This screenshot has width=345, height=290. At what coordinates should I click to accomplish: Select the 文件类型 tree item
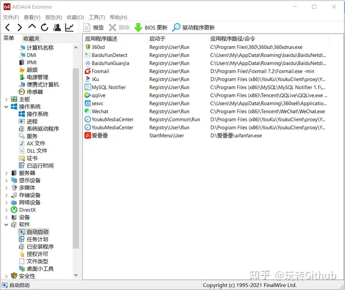coord(34,261)
